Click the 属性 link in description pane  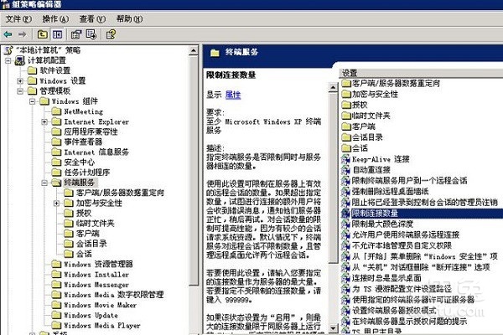pyautogui.click(x=232, y=95)
